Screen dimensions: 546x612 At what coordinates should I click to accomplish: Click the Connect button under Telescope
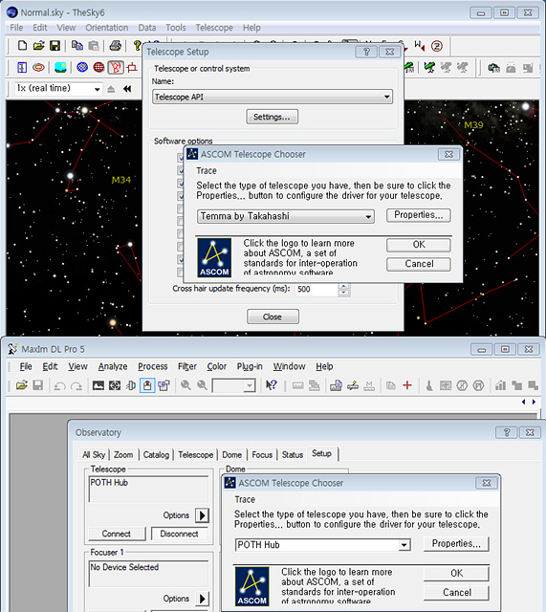(117, 534)
